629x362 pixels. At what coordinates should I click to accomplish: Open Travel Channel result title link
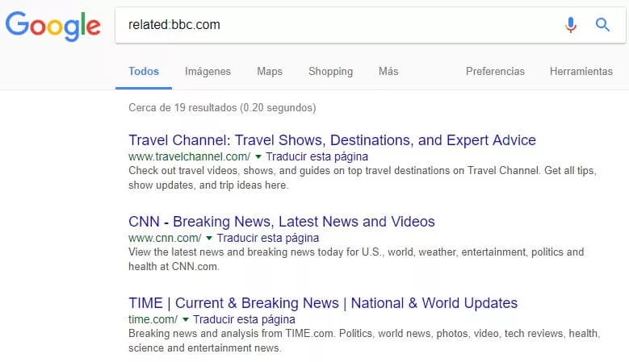(332, 140)
